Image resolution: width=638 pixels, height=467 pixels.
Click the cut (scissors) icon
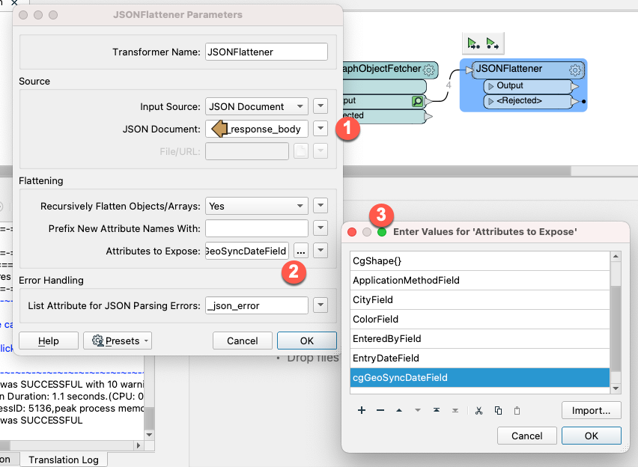tap(479, 410)
